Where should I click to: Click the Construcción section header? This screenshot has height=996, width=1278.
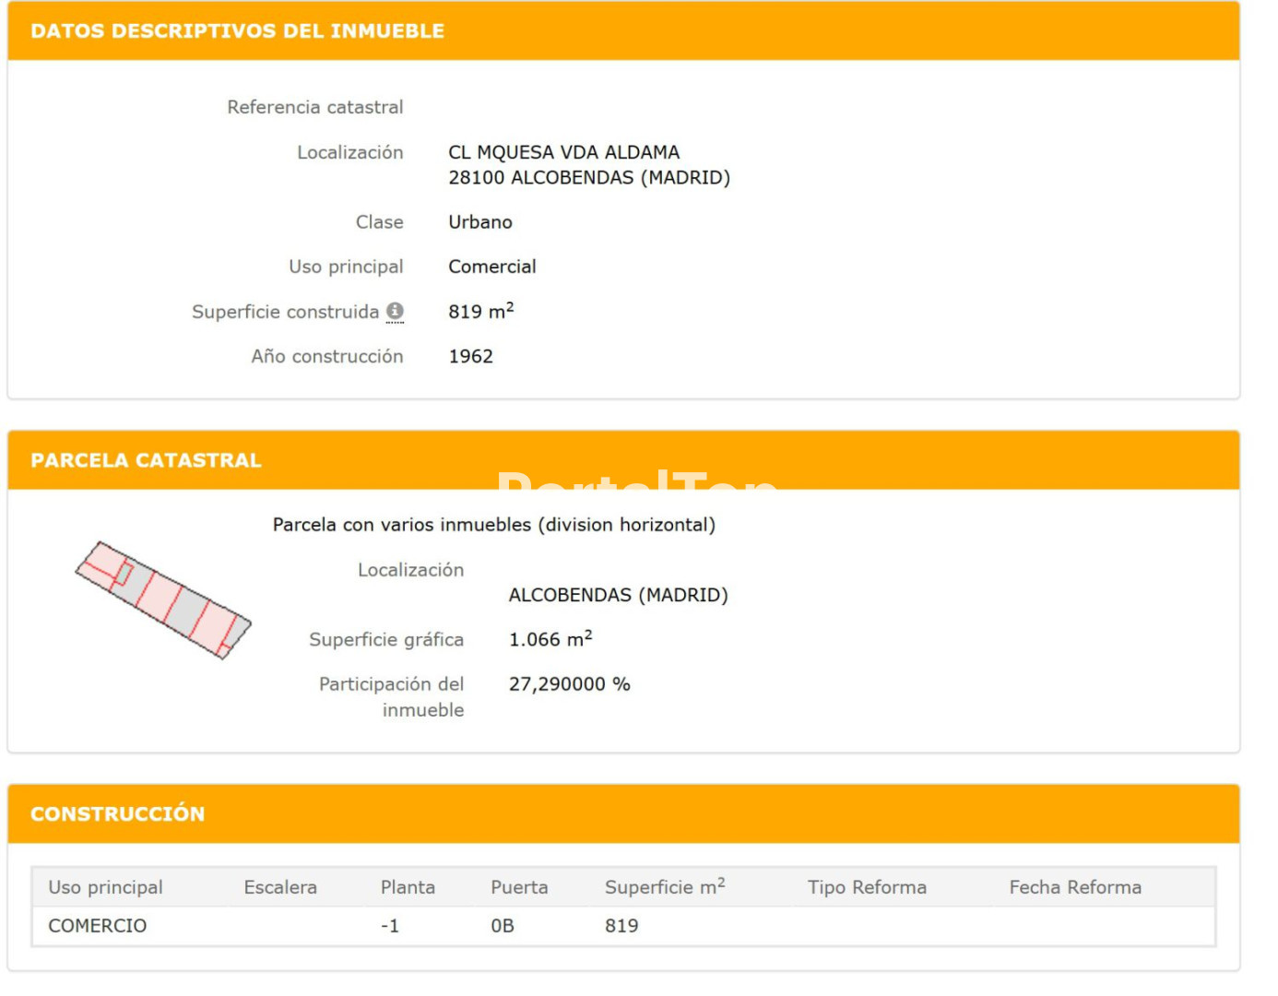(x=117, y=813)
